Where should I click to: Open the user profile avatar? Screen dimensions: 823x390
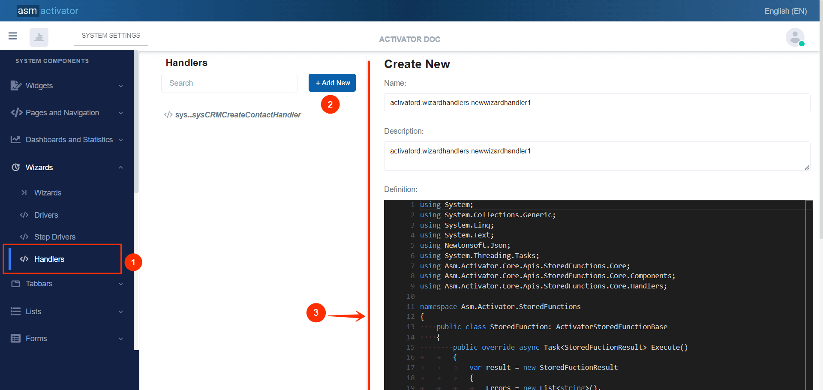click(795, 37)
